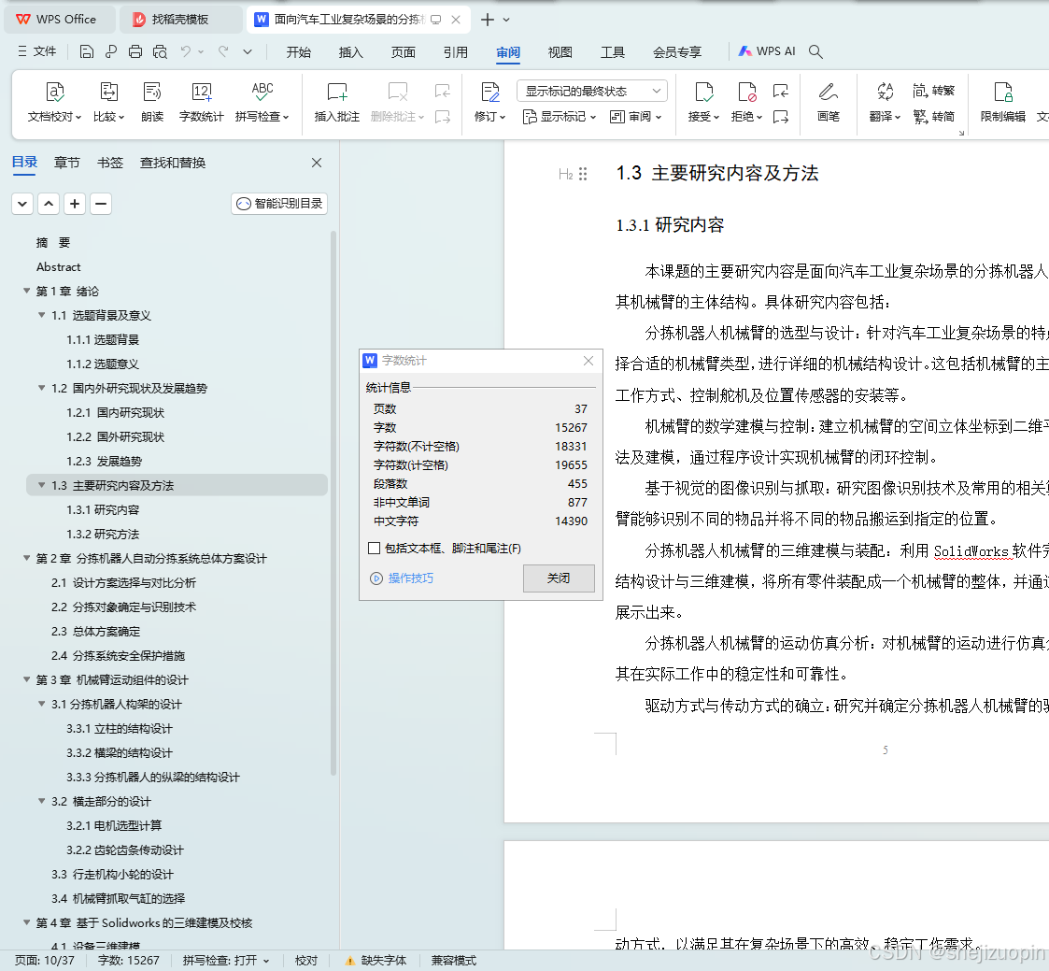The image size is (1049, 971).
Task: Demote heading with the minus button
Action: 100,204
